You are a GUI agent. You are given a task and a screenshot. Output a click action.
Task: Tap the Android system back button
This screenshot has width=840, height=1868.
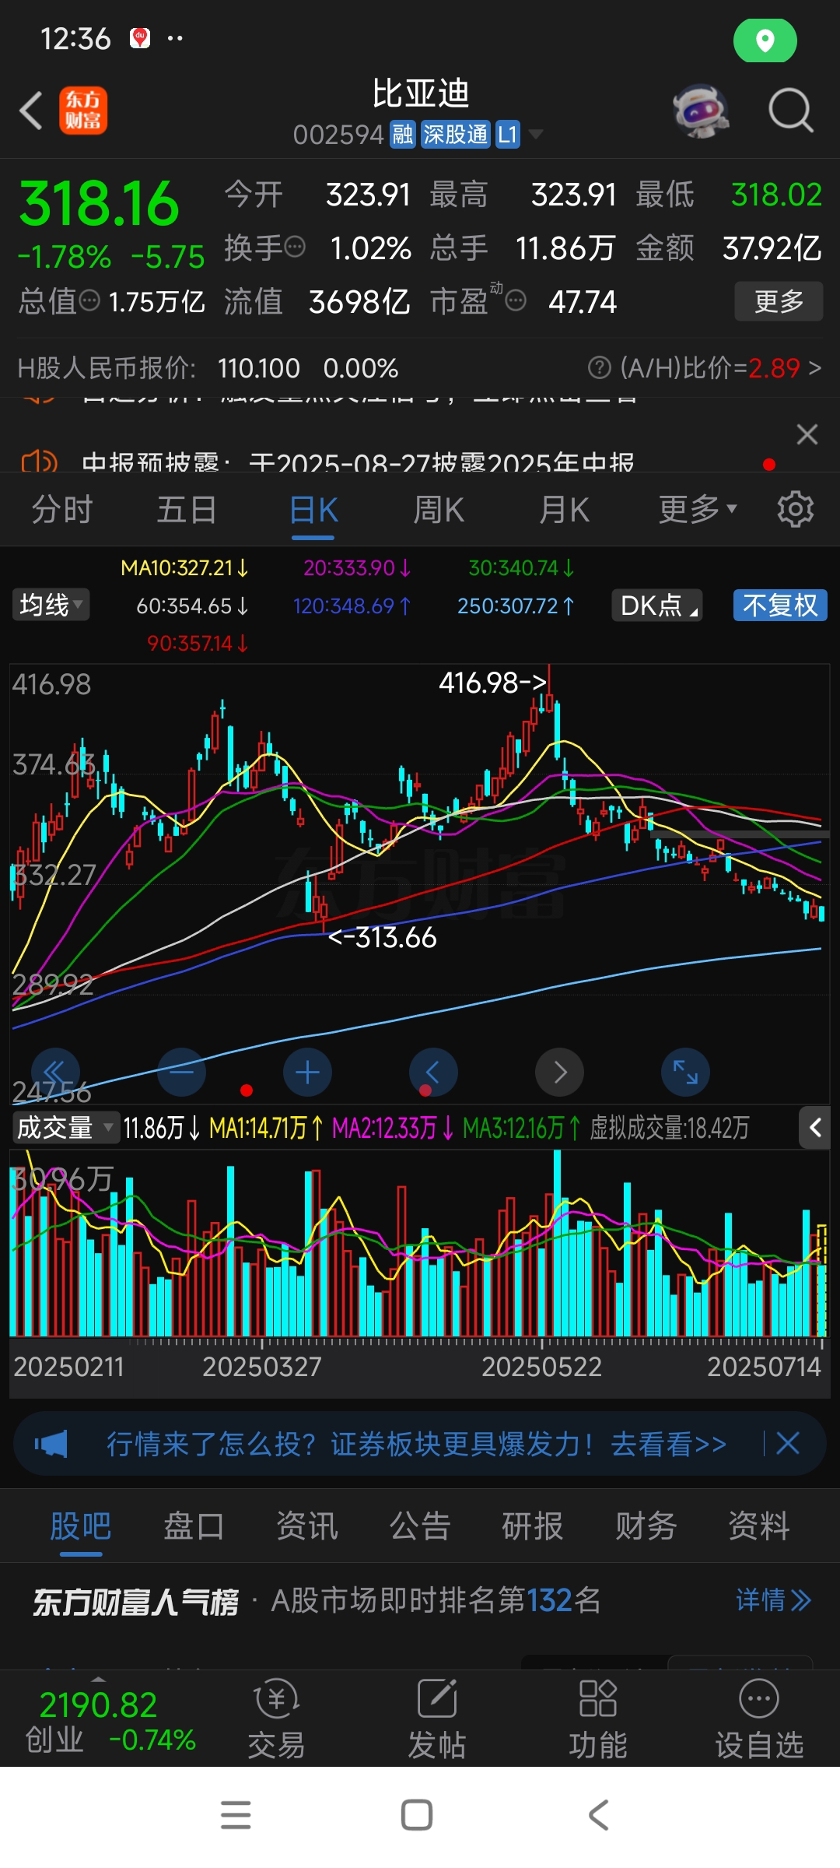coord(598,1815)
